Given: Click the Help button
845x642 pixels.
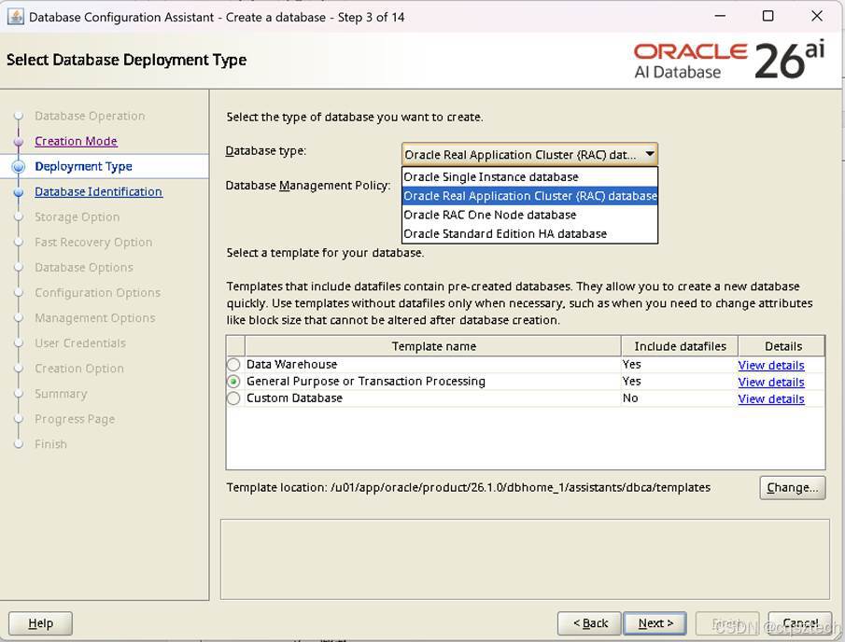Looking at the screenshot, I should click(40, 623).
